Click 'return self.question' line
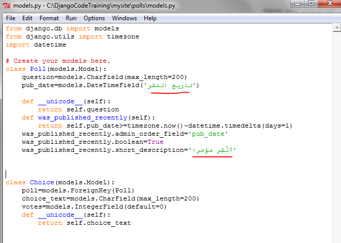 coord(79,109)
